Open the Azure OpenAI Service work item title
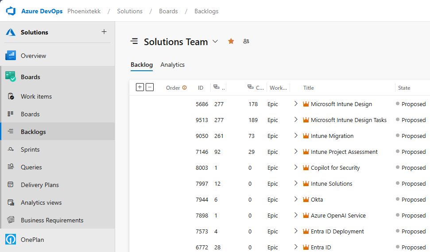The height and width of the screenshot is (252, 430). click(x=338, y=216)
